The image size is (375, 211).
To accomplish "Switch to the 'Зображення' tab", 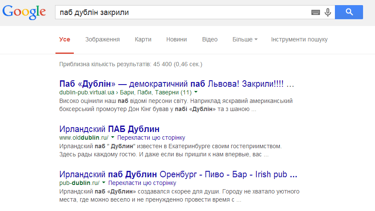I will (102, 40).
